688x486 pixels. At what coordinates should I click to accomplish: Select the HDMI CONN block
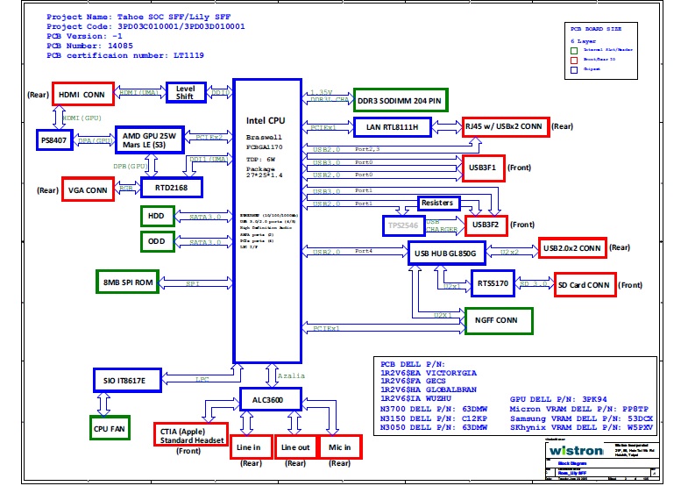(x=83, y=94)
